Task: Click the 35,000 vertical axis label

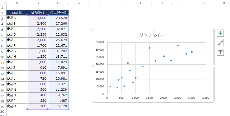Action: (99, 42)
